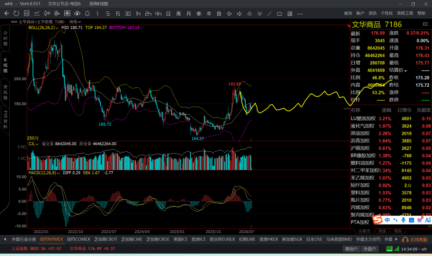Click Sogou input microphone icon

[403, 220]
